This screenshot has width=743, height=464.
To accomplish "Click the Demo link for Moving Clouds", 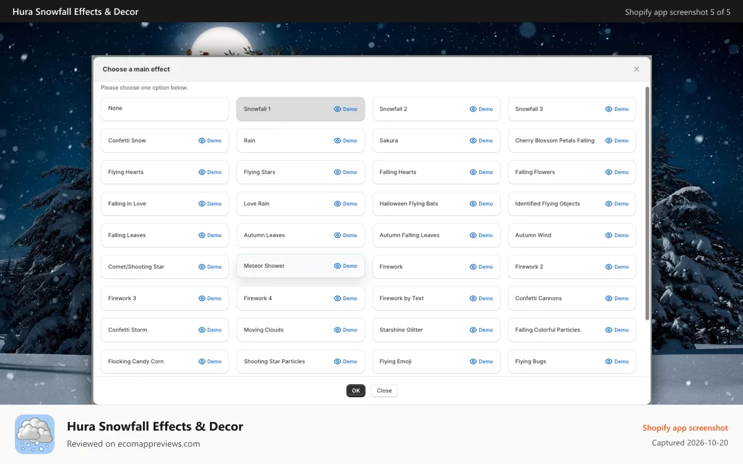I will [345, 330].
